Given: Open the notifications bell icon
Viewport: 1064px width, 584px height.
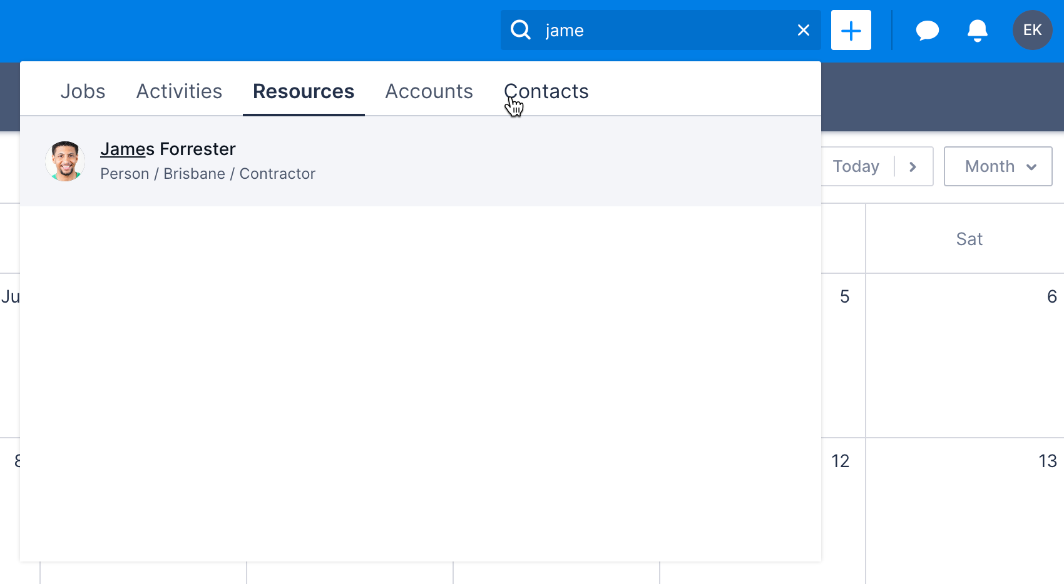Looking at the screenshot, I should (x=976, y=29).
